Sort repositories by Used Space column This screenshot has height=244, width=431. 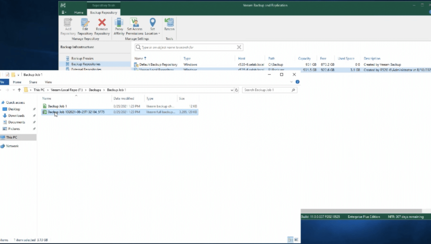point(346,59)
